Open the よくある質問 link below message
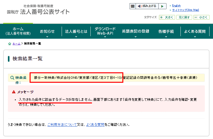Image resolution: width=213 pixels, height=139 pixels. pos(95,125)
